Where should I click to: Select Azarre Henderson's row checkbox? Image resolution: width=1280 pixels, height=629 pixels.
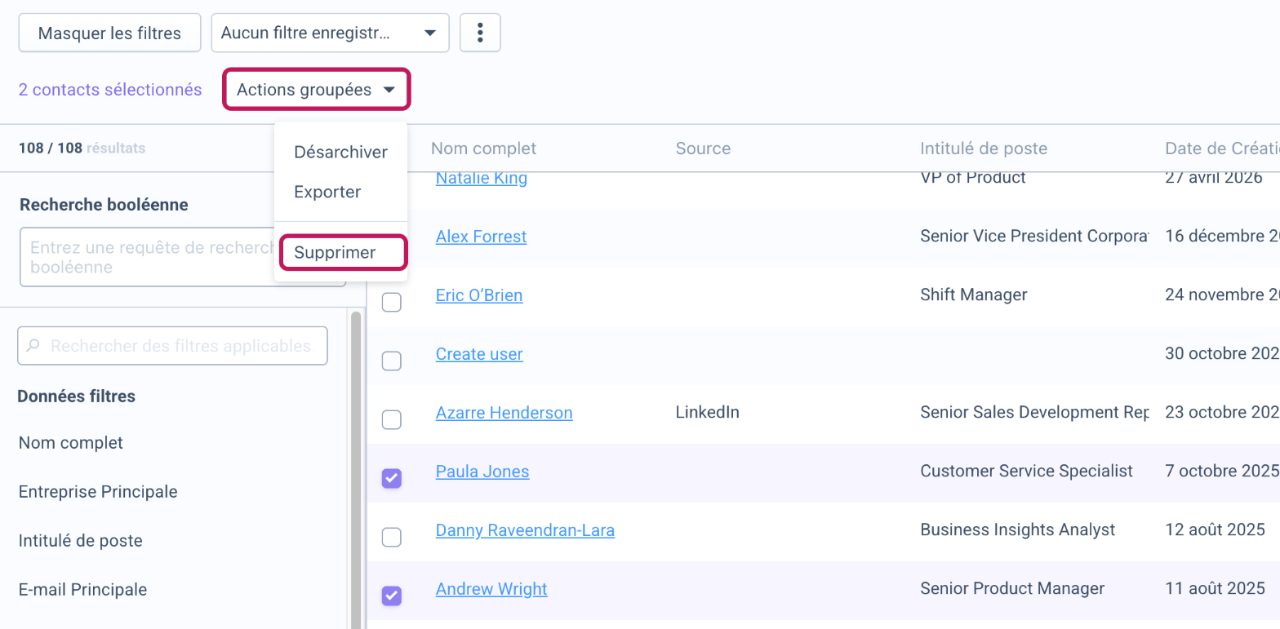click(392, 419)
